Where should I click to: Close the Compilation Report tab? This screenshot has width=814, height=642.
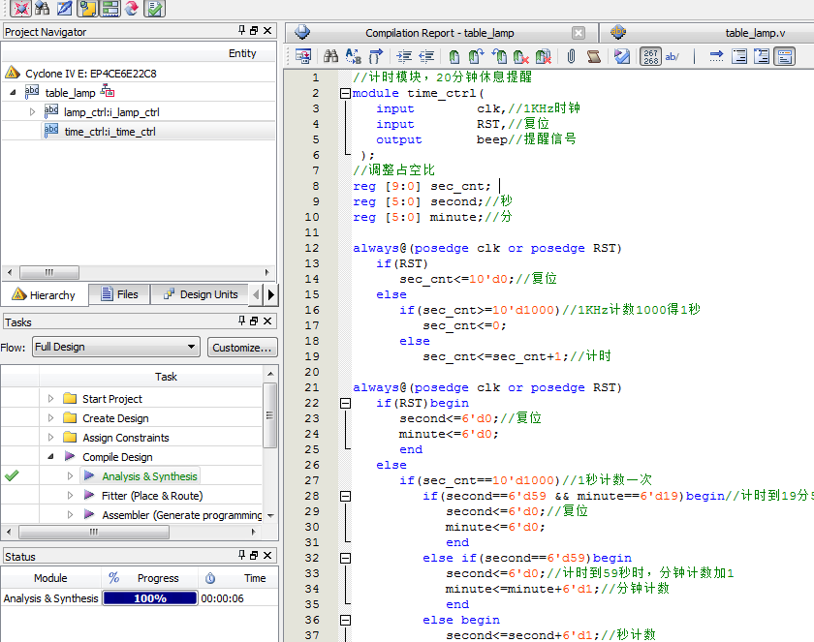pyautogui.click(x=579, y=33)
